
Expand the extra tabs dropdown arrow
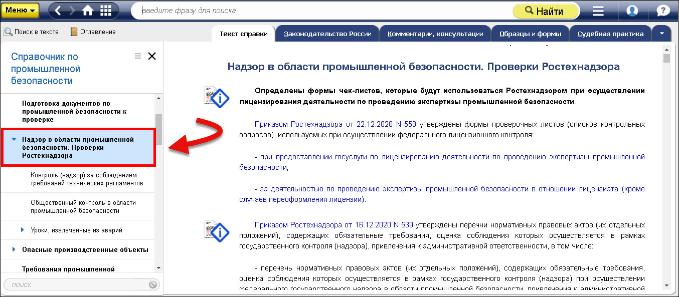tap(662, 34)
